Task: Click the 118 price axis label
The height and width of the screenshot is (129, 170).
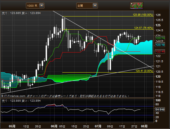Action: pos(158,96)
